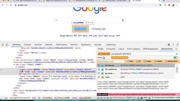Viewport: 180px width, 101px height.
Task: Go back in browser history
Action: [3, 5]
